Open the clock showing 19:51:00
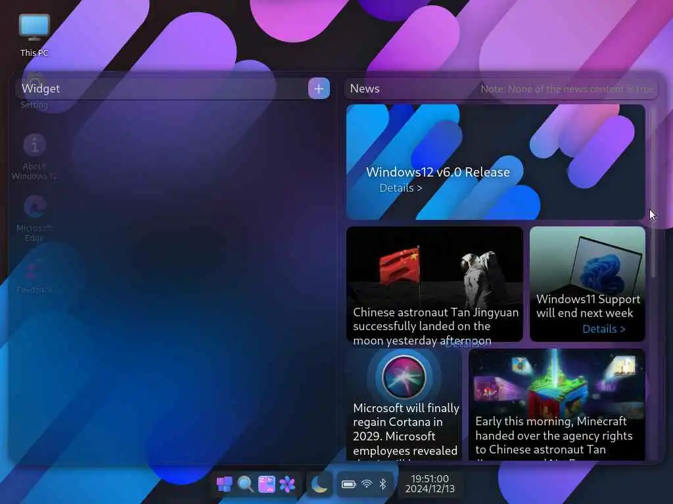The height and width of the screenshot is (504, 673). [430, 484]
